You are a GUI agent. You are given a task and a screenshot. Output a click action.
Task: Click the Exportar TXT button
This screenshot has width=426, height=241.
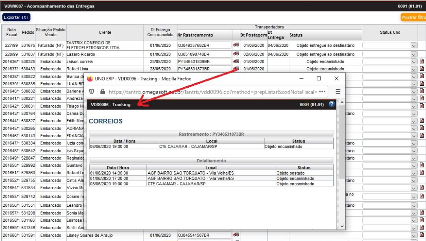16,18
